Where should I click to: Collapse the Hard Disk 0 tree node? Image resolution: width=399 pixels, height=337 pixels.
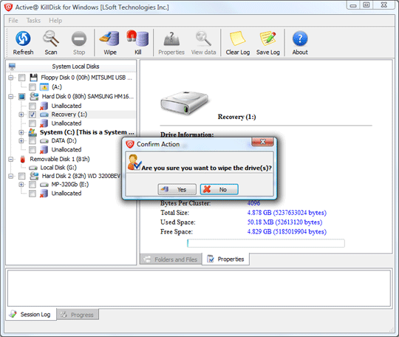pyautogui.click(x=10, y=97)
